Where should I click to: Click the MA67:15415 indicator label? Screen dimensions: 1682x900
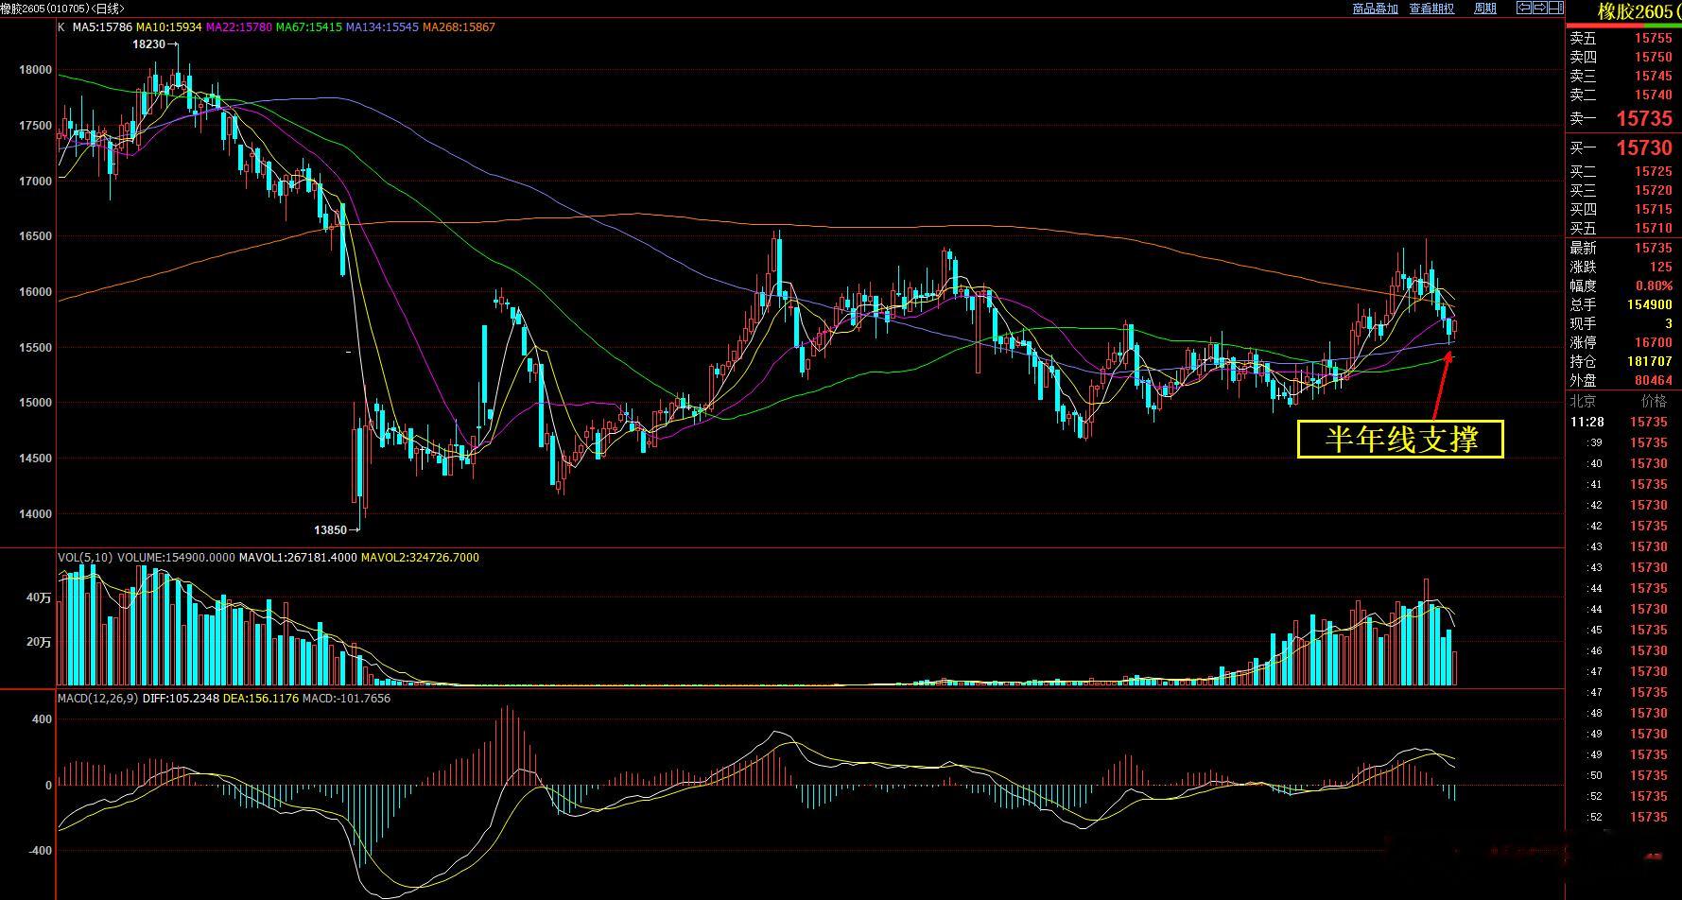309,27
